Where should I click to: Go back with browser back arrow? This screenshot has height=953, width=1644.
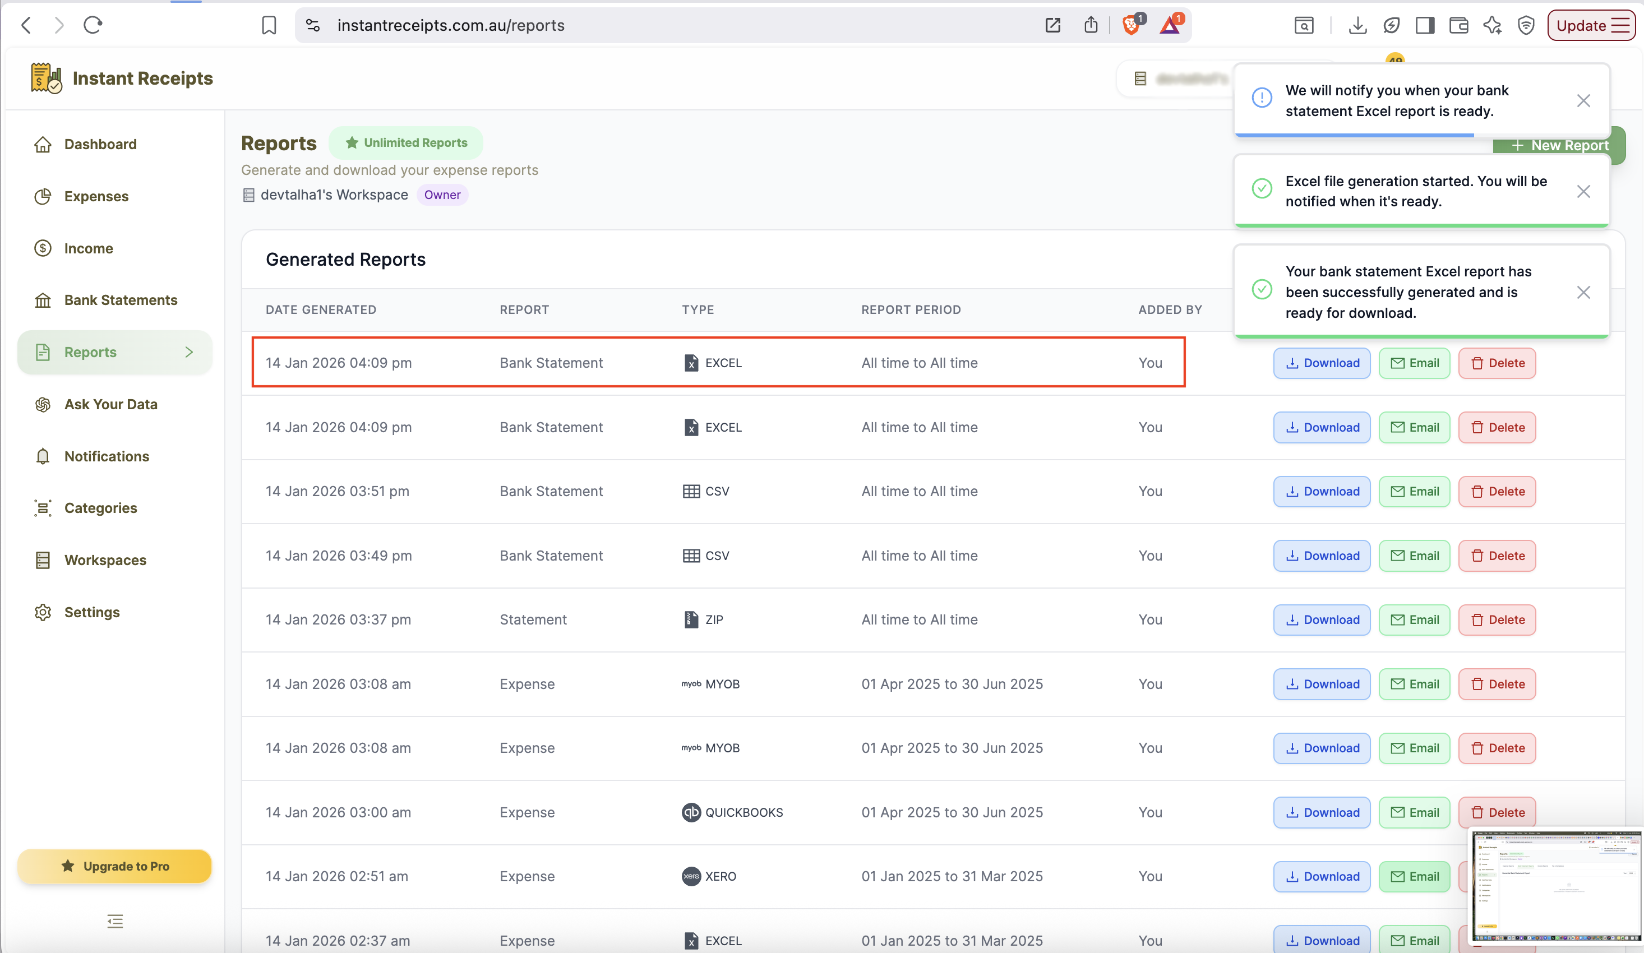[x=26, y=25]
